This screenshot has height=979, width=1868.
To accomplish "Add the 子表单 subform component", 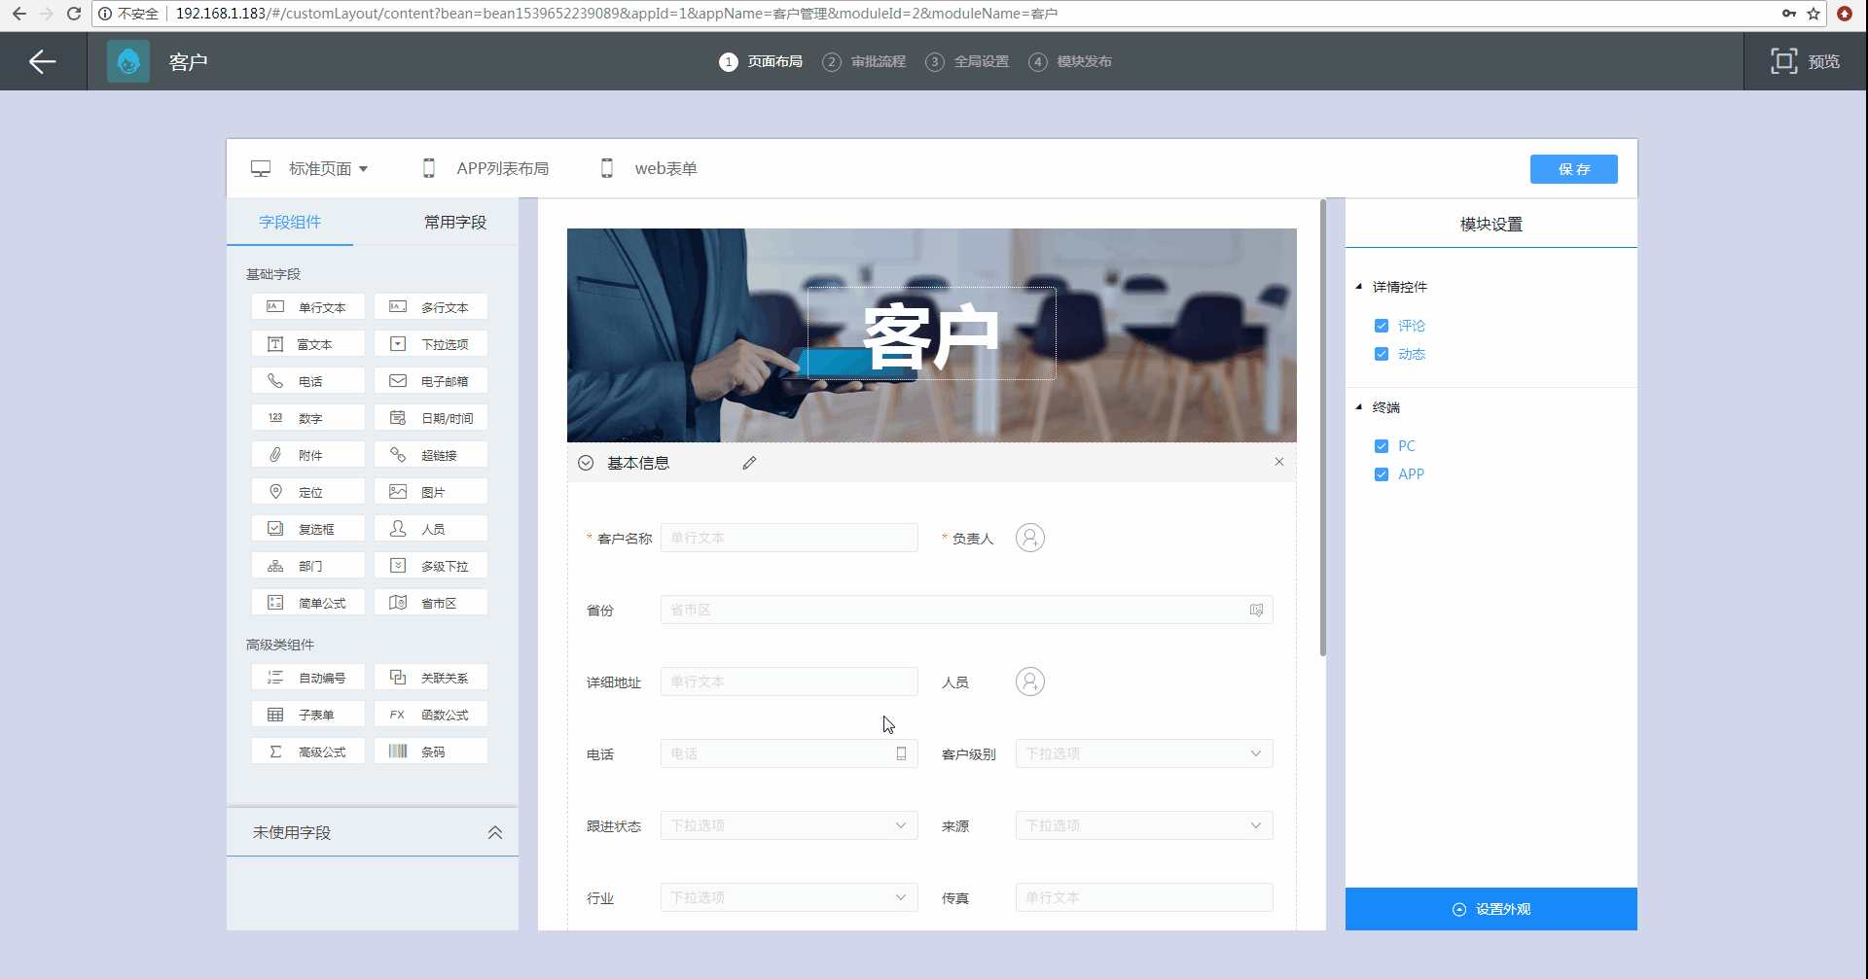I will click(308, 715).
